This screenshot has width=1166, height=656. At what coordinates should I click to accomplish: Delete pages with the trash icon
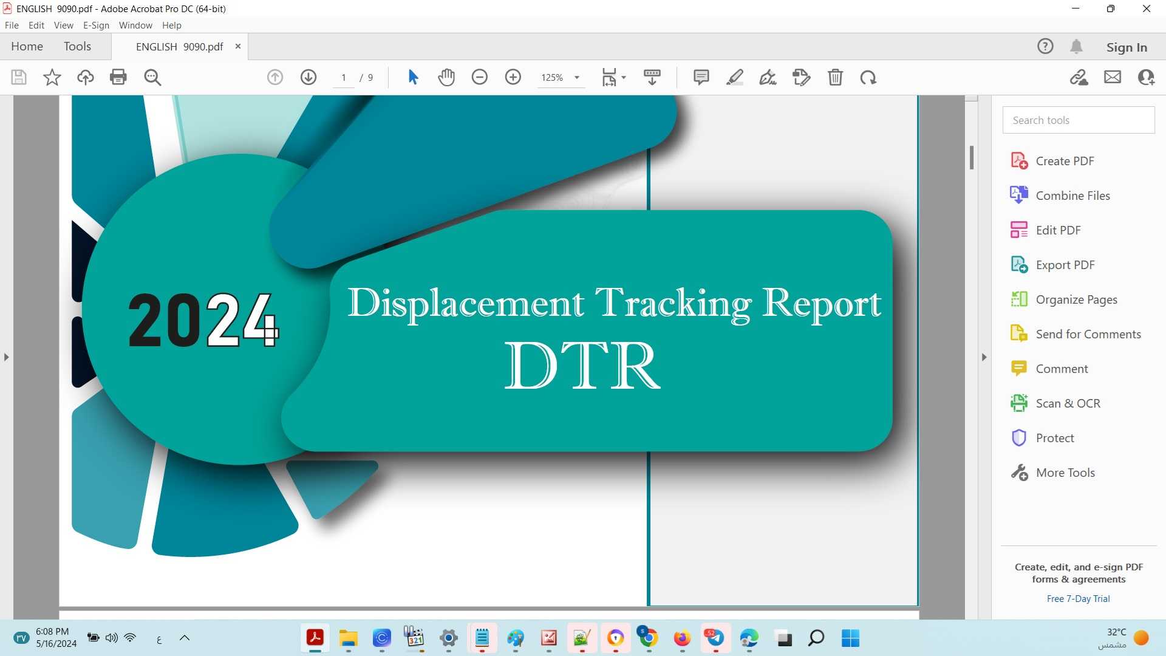pyautogui.click(x=836, y=77)
